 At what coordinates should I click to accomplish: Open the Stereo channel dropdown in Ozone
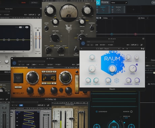point(143,18)
